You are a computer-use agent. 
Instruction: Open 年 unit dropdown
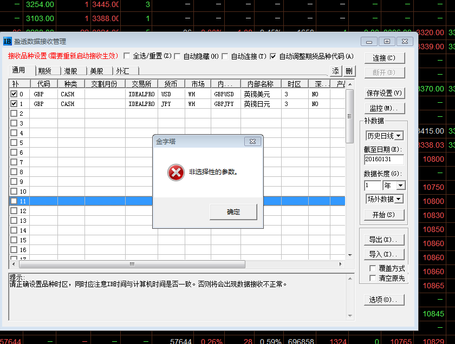click(401, 186)
